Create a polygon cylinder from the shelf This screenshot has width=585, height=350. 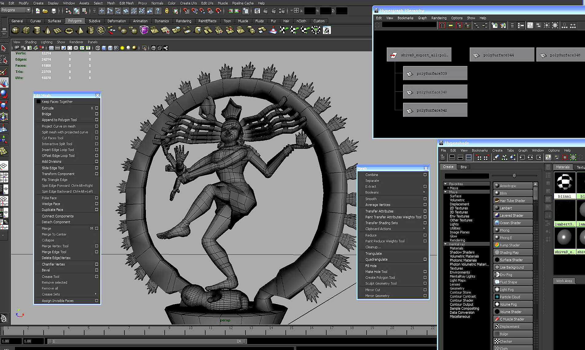click(37, 30)
